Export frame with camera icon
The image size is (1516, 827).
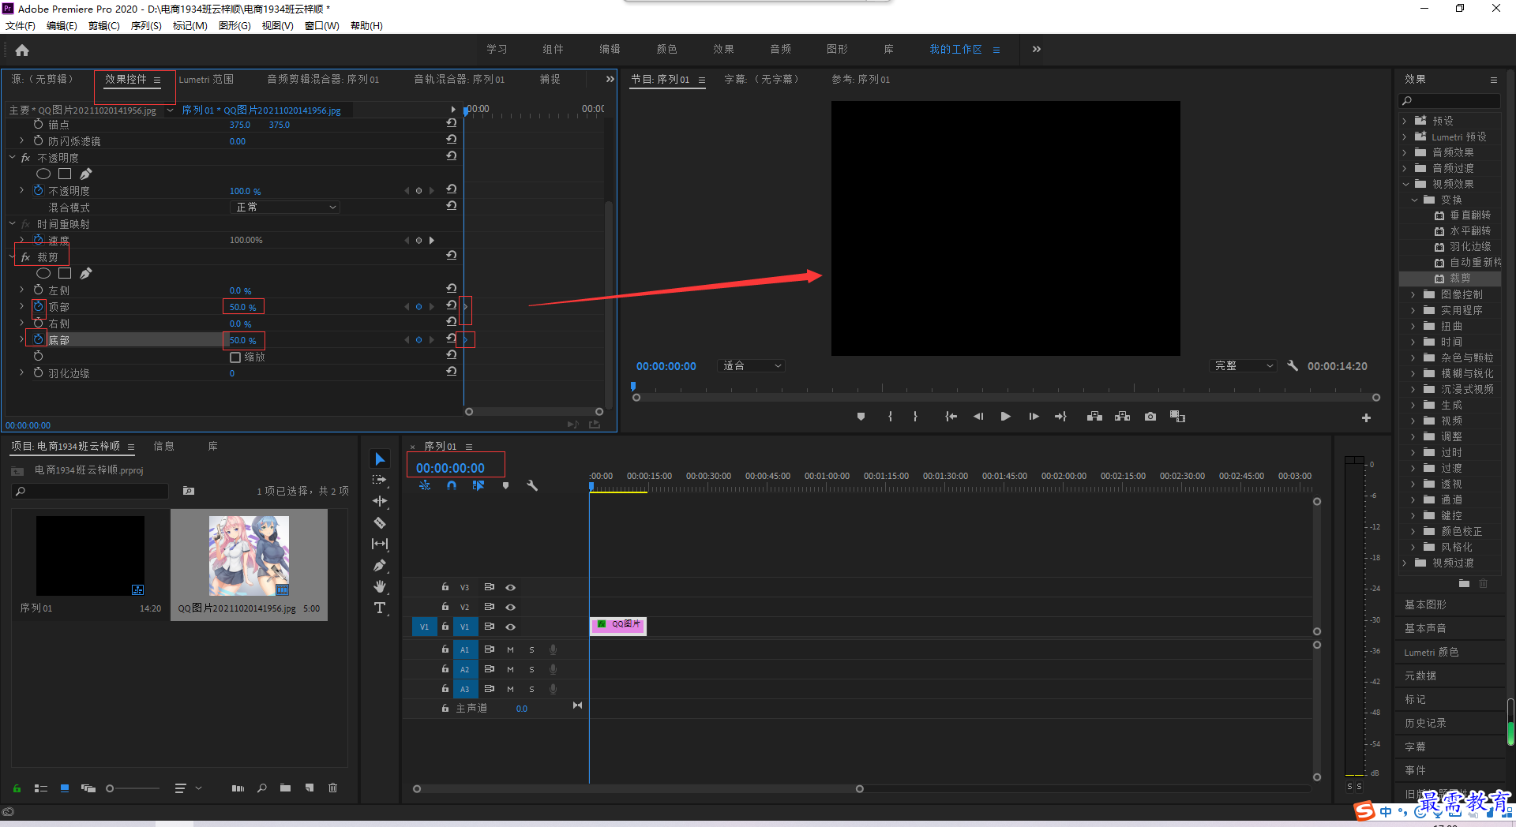[1150, 417]
